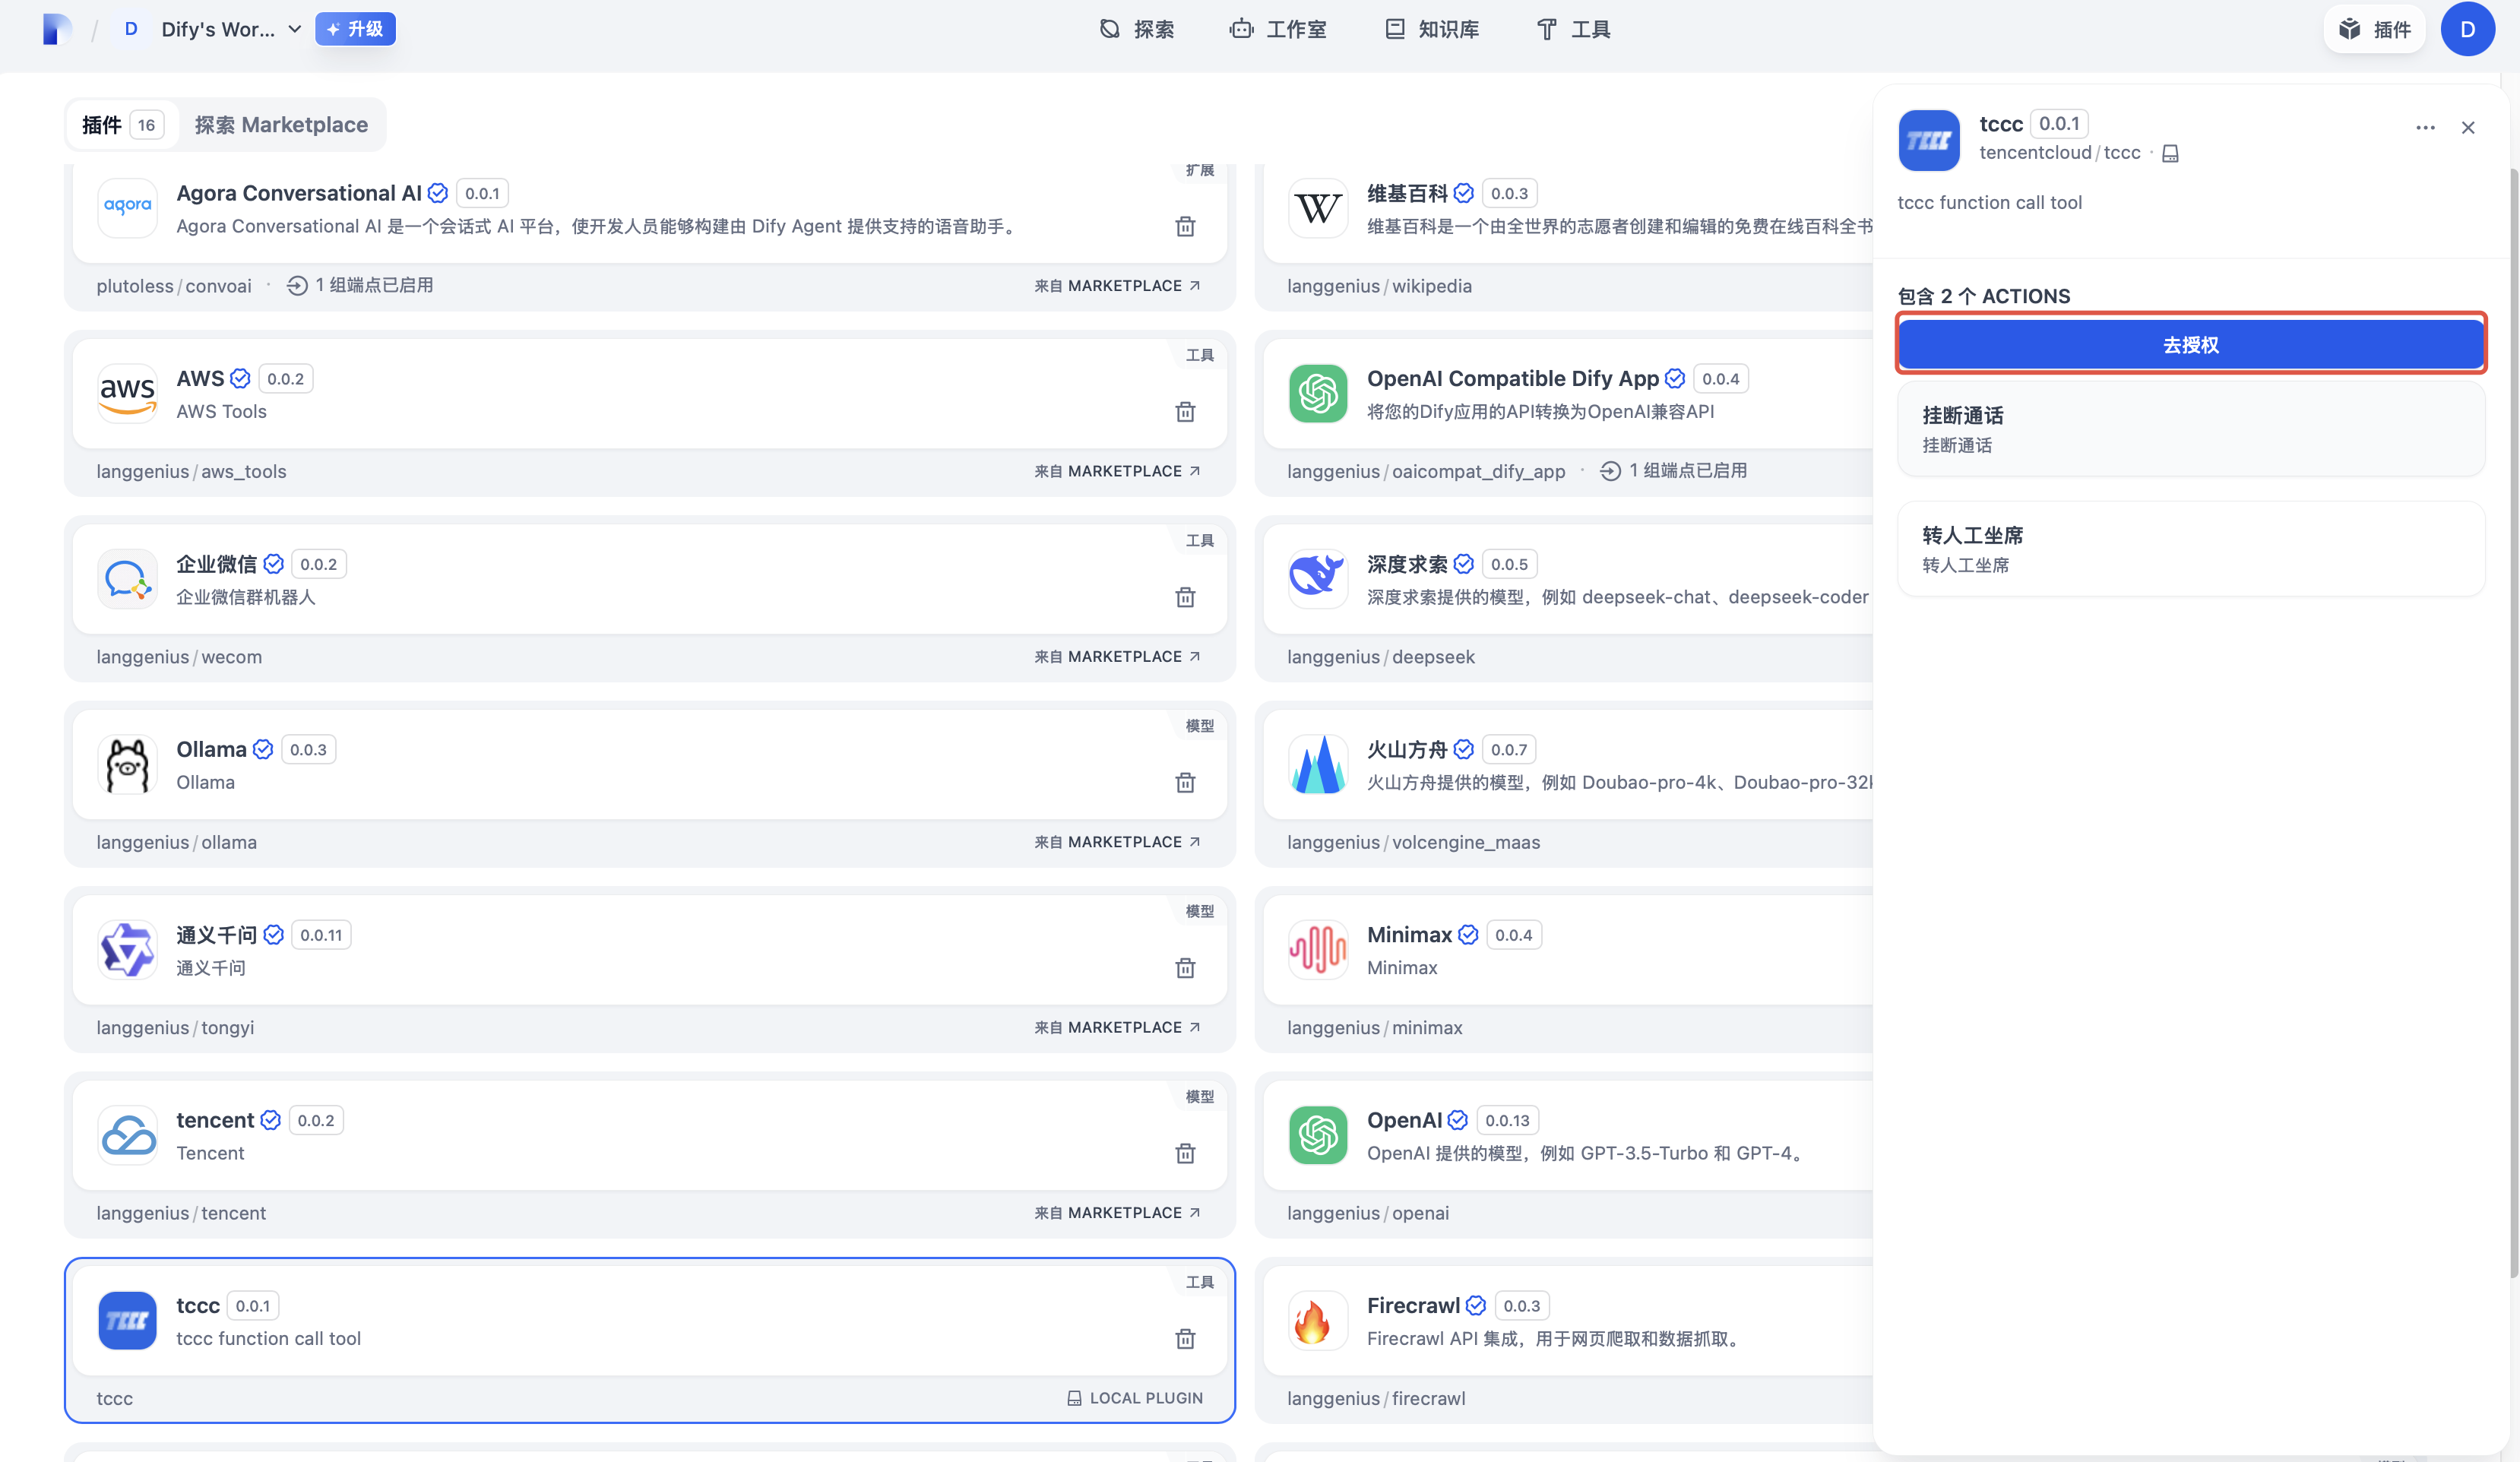Click the verified badge next to AWS
2520x1462 pixels.
coord(240,378)
